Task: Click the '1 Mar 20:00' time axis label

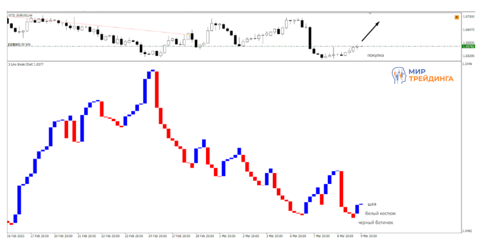Action: (x=228, y=235)
